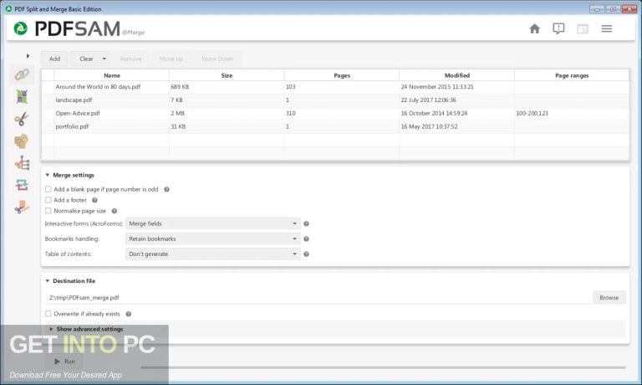The image size is (642, 385).
Task: Open the Table of contents dropdown
Action: [213, 254]
